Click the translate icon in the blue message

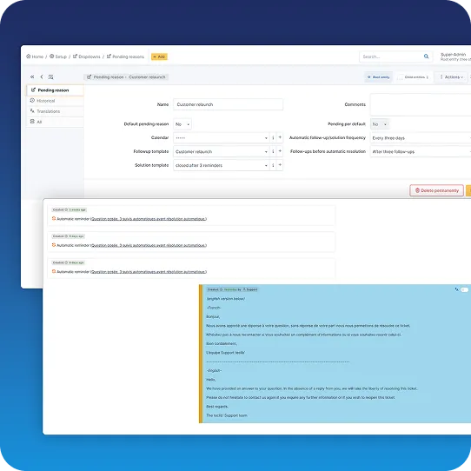(x=456, y=289)
